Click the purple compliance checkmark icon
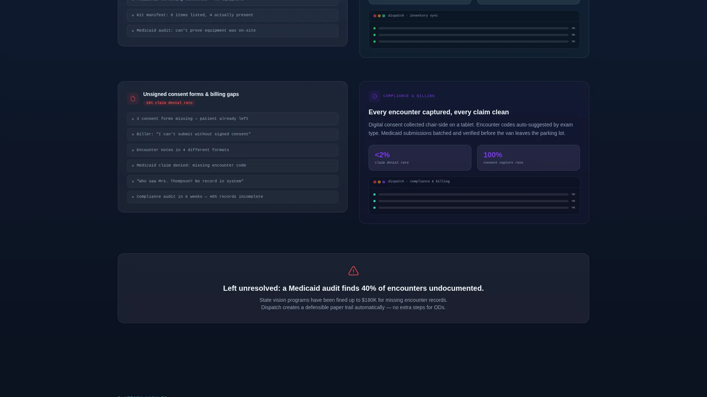The height and width of the screenshot is (397, 707). pos(374,96)
